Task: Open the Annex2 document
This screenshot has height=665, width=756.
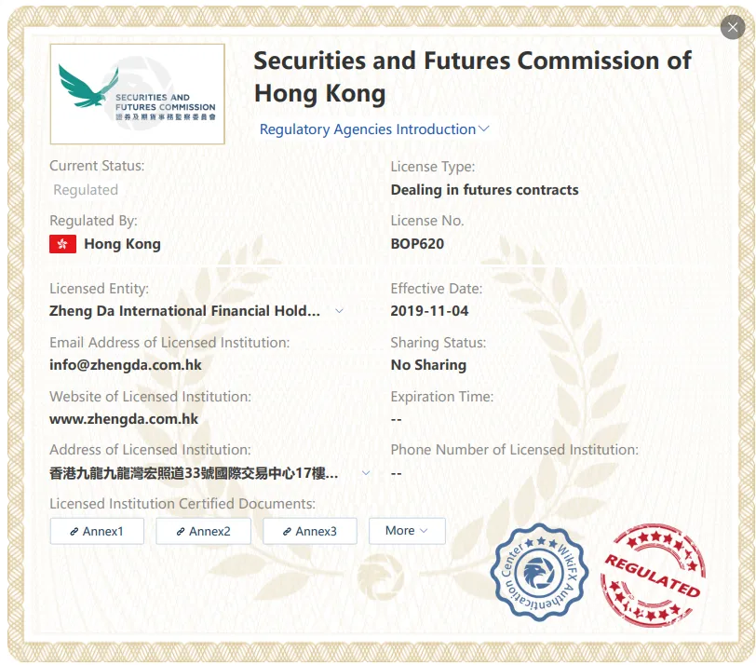Action: tap(204, 531)
